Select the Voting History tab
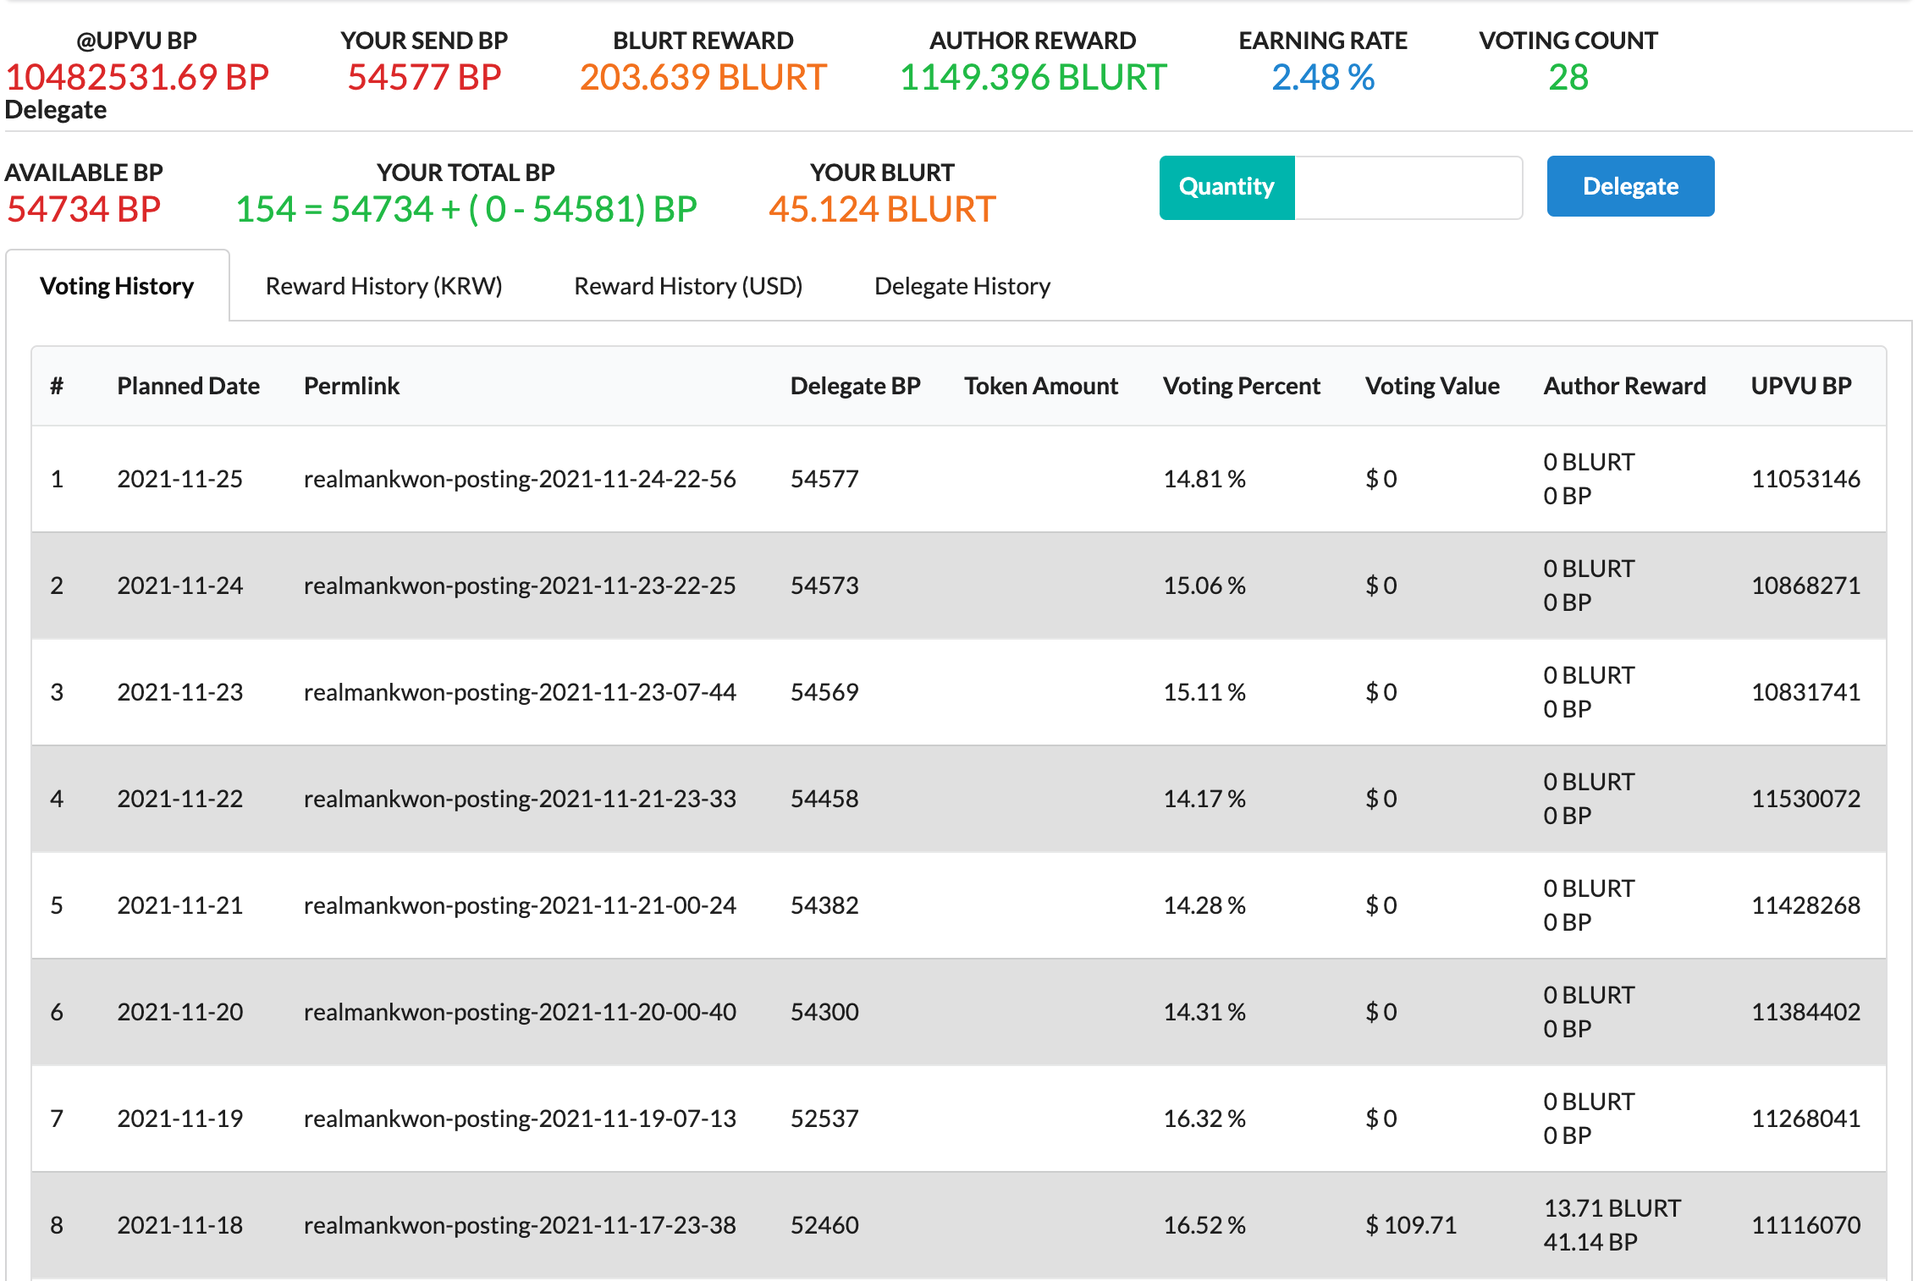Image resolution: width=1918 pixels, height=1281 pixels. pyautogui.click(x=117, y=286)
